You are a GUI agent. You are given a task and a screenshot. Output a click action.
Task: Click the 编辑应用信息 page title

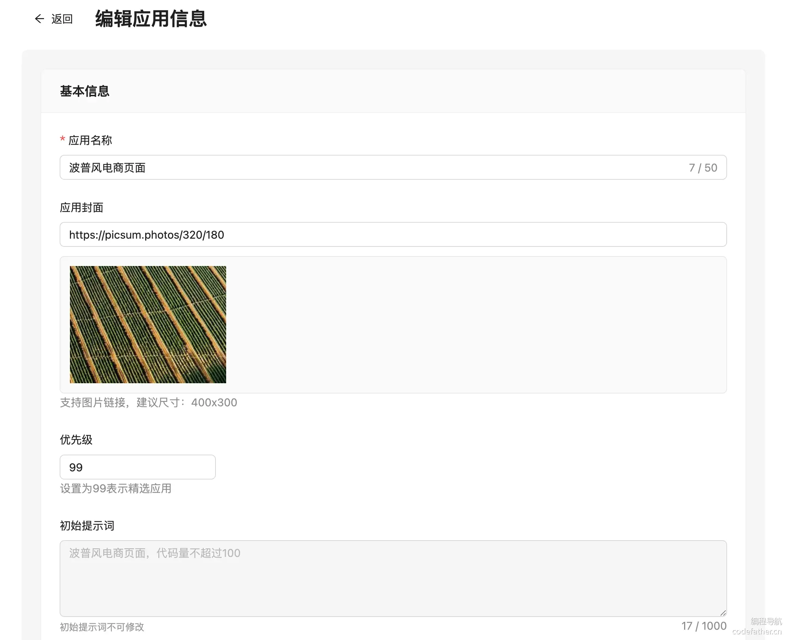pos(151,18)
